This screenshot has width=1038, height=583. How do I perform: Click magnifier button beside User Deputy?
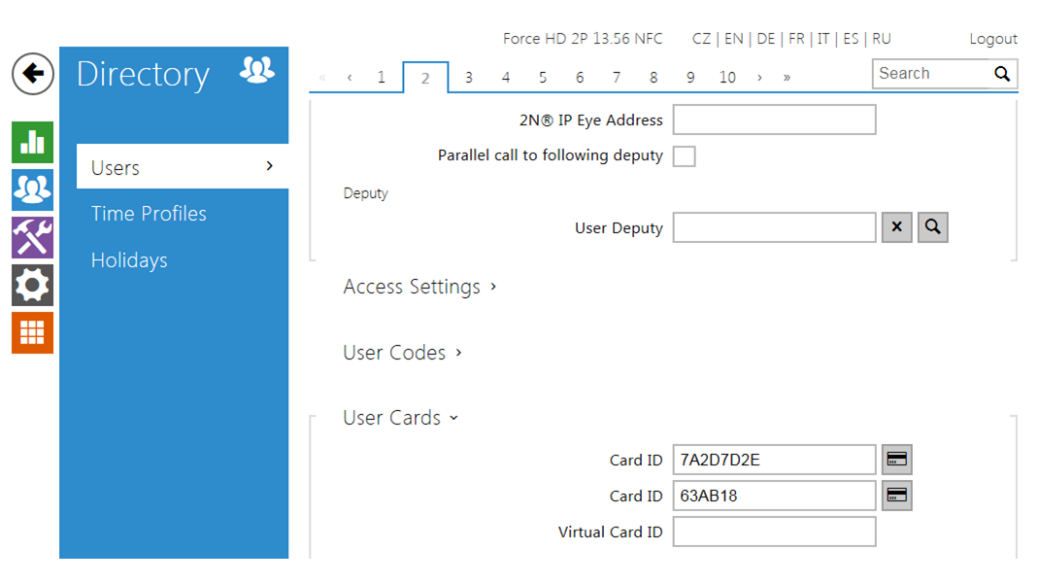click(932, 227)
